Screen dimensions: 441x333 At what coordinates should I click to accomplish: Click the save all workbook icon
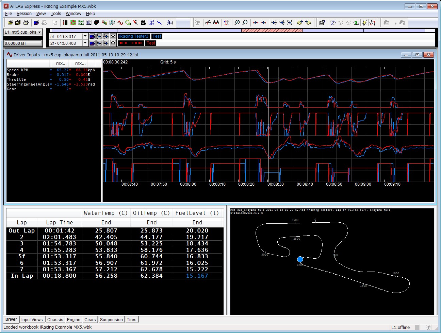18,23
